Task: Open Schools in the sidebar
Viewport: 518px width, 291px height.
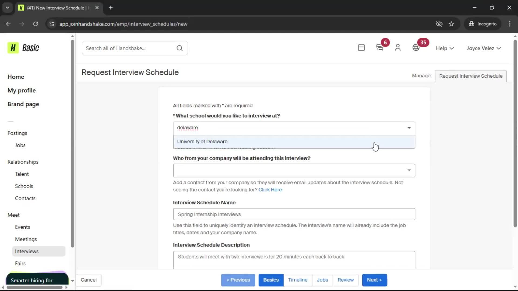Action: click(x=24, y=186)
